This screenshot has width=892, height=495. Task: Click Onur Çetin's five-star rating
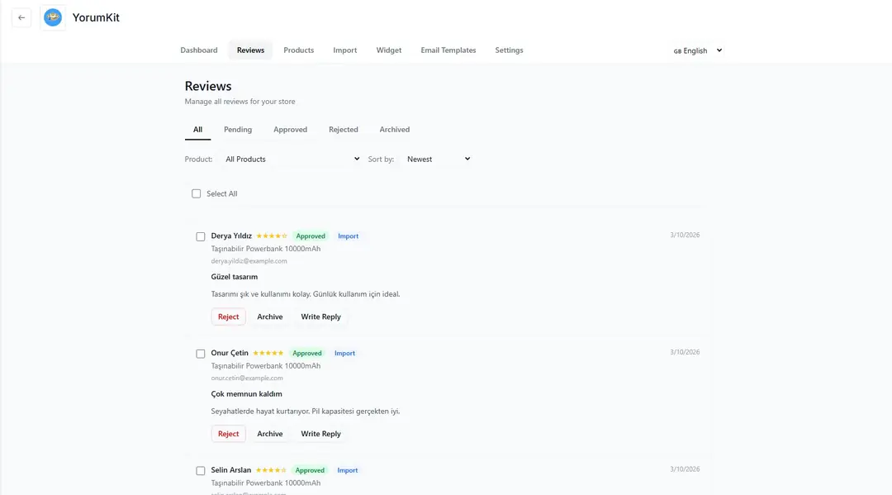(268, 354)
